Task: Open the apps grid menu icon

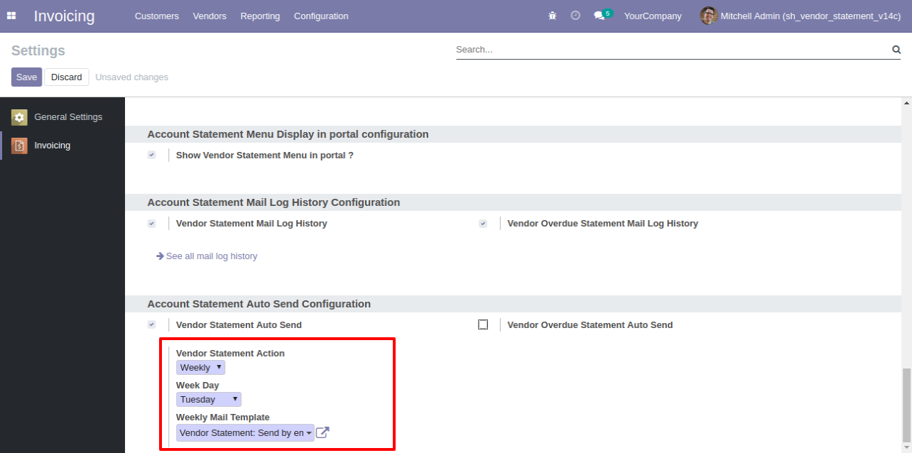Action: (x=11, y=16)
